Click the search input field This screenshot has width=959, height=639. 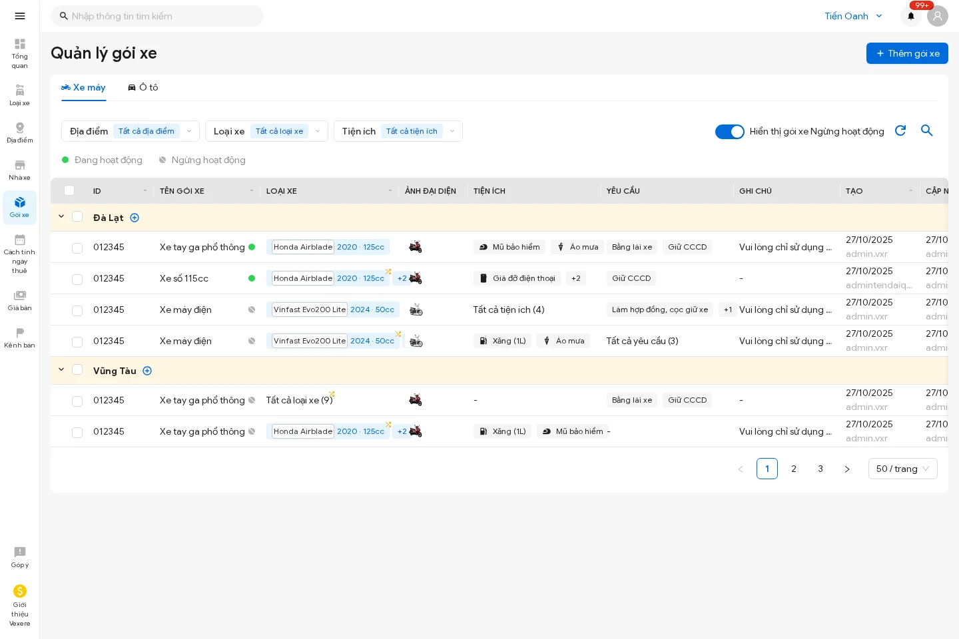[157, 16]
